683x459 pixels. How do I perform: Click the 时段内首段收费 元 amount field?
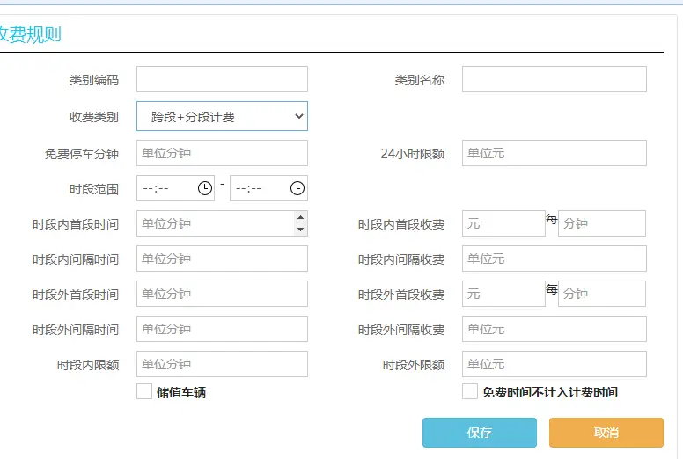tap(503, 223)
